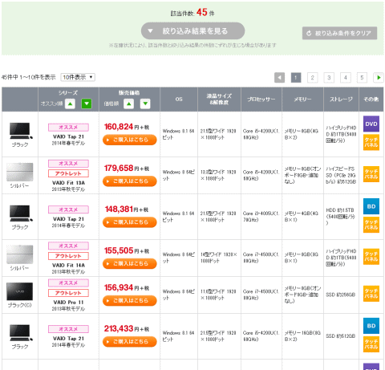385x370 pixels.
Task: Click SSD 約256GB storage cell
Action: point(341,295)
